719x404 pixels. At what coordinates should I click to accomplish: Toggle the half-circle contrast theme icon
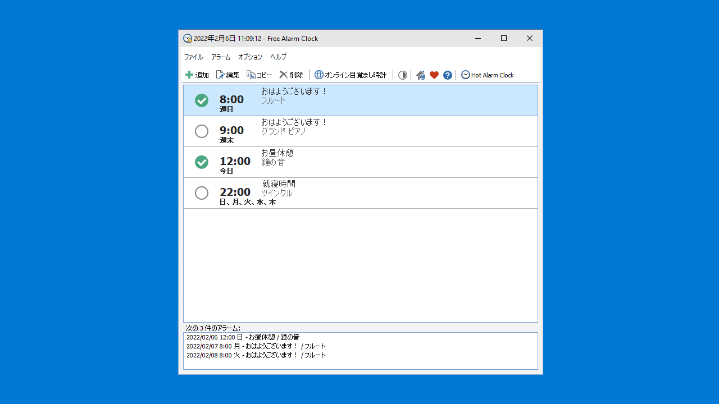tap(403, 75)
